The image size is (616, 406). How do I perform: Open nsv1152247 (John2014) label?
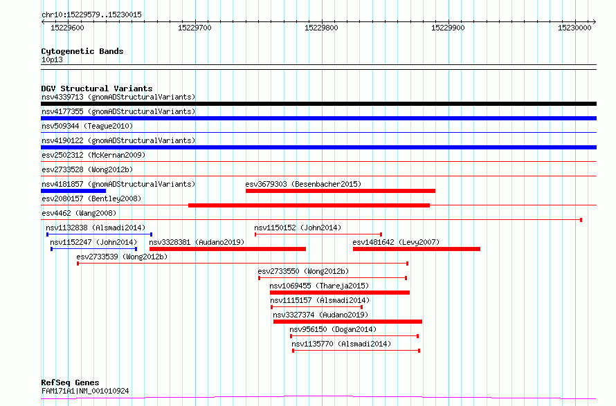pyautogui.click(x=93, y=242)
